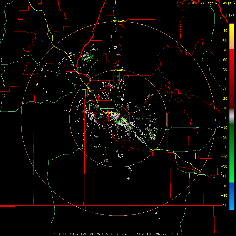Click the -30 value on the velocity scale
Screen dimensions: 236x236
tap(224, 147)
